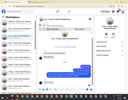Close the Messenger | Facebook tab
The width and height of the screenshot is (128, 100).
pyautogui.click(x=26, y=2)
